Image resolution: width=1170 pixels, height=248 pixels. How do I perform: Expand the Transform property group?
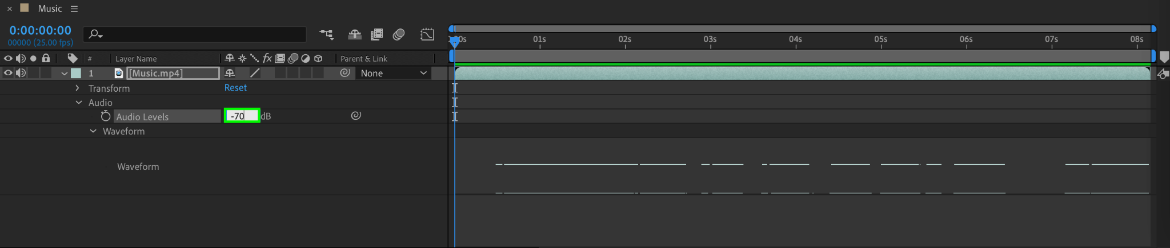78,88
